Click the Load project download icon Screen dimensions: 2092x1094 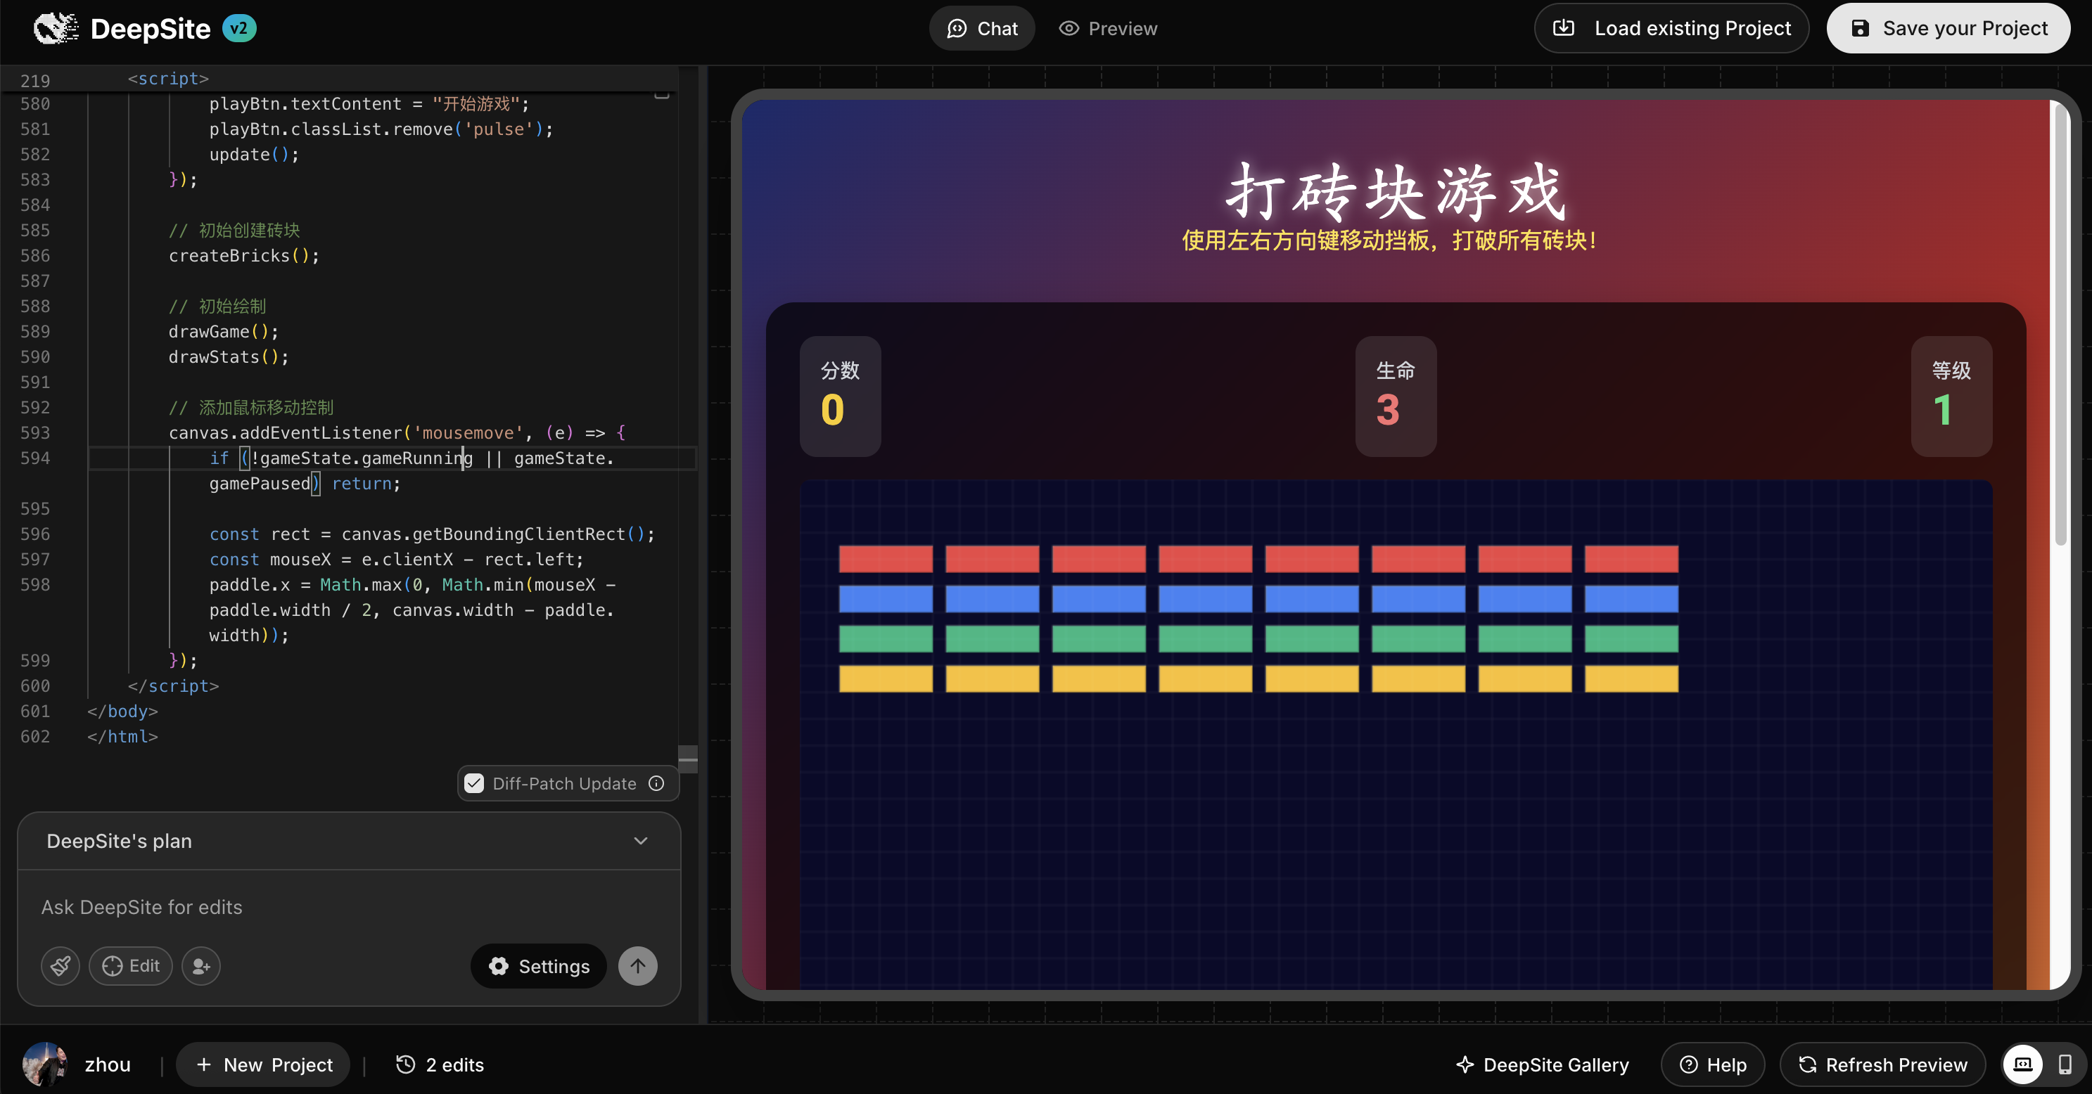tap(1563, 28)
